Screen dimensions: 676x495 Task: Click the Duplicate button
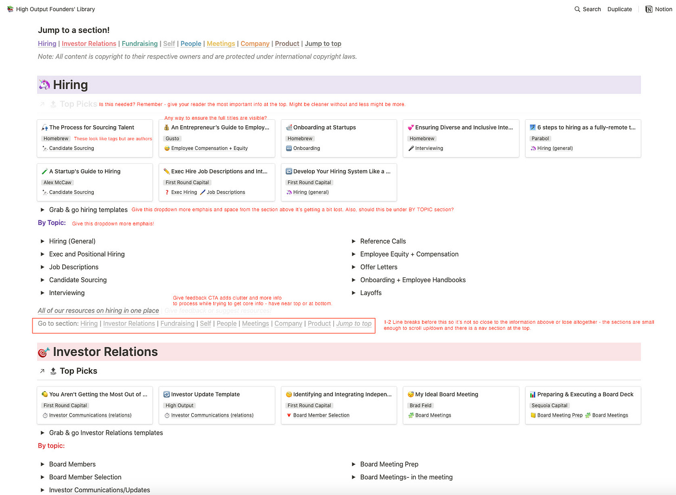[620, 9]
